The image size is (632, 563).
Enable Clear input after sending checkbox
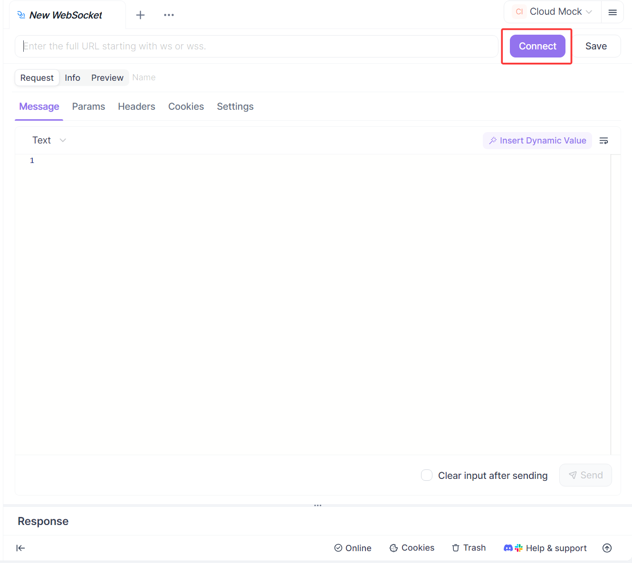427,476
